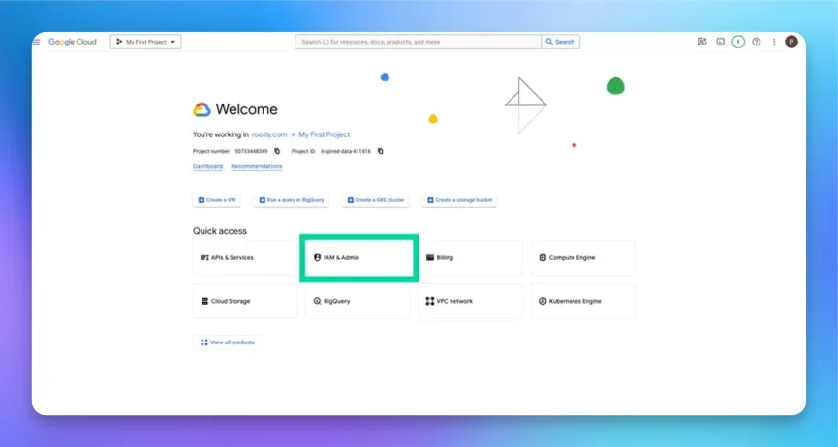Click the Create a GKE cluster button
838x447 pixels.
376,200
